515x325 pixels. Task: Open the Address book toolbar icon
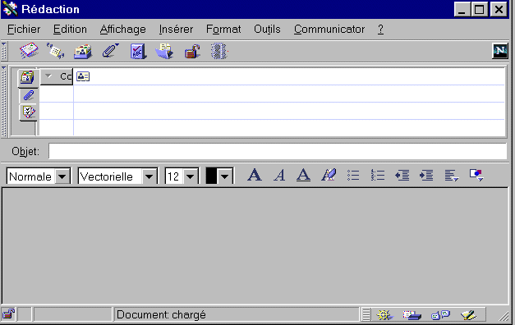[82, 51]
